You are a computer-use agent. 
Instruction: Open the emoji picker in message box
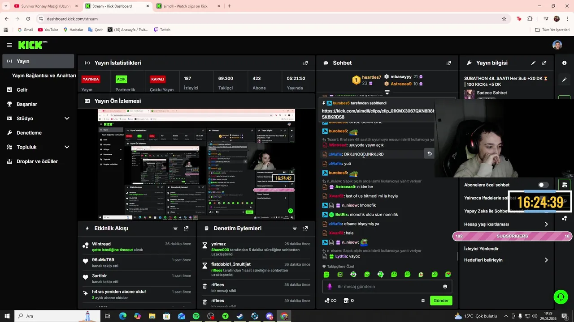click(x=445, y=287)
